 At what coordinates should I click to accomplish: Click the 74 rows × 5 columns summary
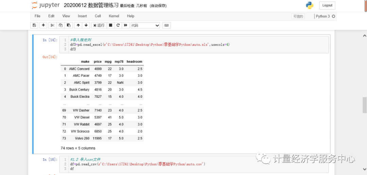point(78,148)
